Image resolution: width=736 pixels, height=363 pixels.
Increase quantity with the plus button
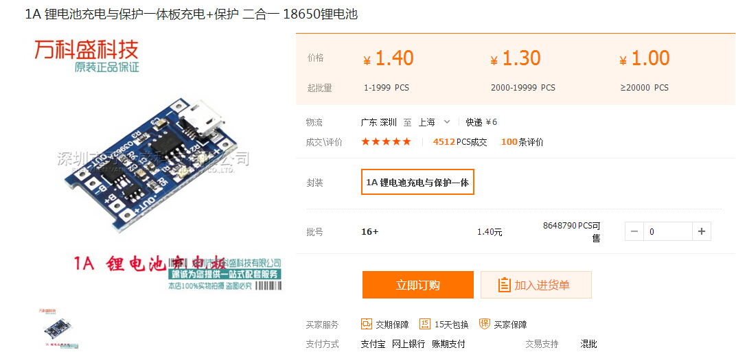tap(702, 232)
